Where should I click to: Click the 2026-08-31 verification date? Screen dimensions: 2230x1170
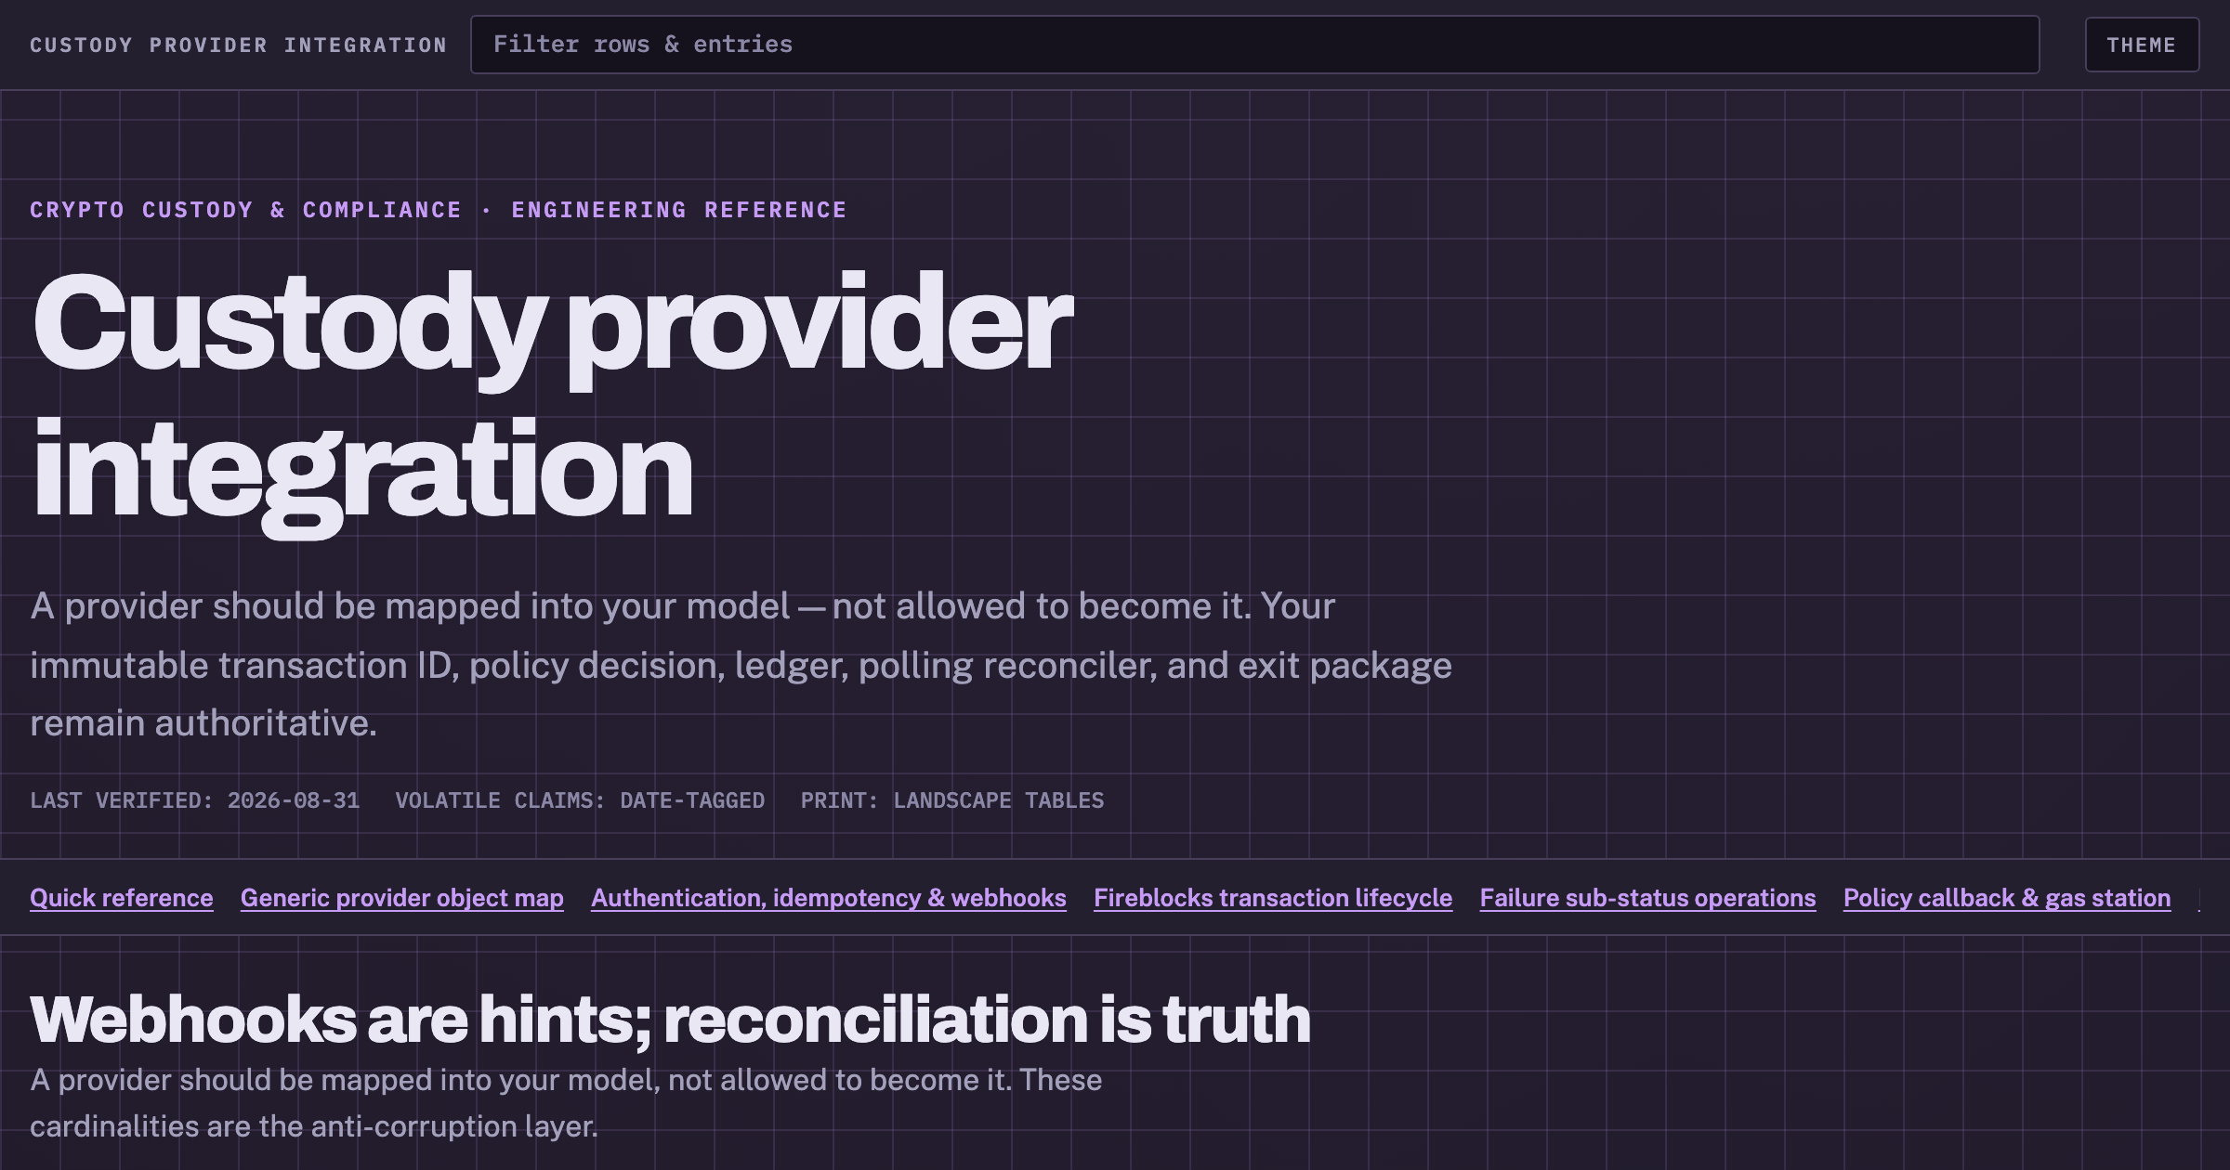(294, 800)
